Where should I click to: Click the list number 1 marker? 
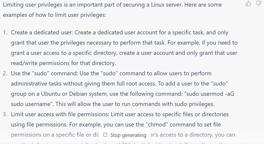pyautogui.click(x=5, y=32)
